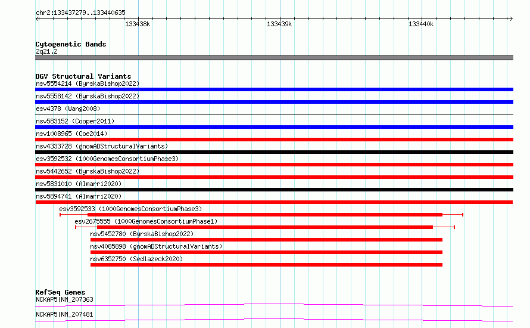Select the red nsv6352750 variant bar
The image size is (530, 328).
click(266, 265)
